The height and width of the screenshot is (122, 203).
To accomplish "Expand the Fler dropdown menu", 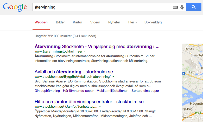I will coord(132,22).
